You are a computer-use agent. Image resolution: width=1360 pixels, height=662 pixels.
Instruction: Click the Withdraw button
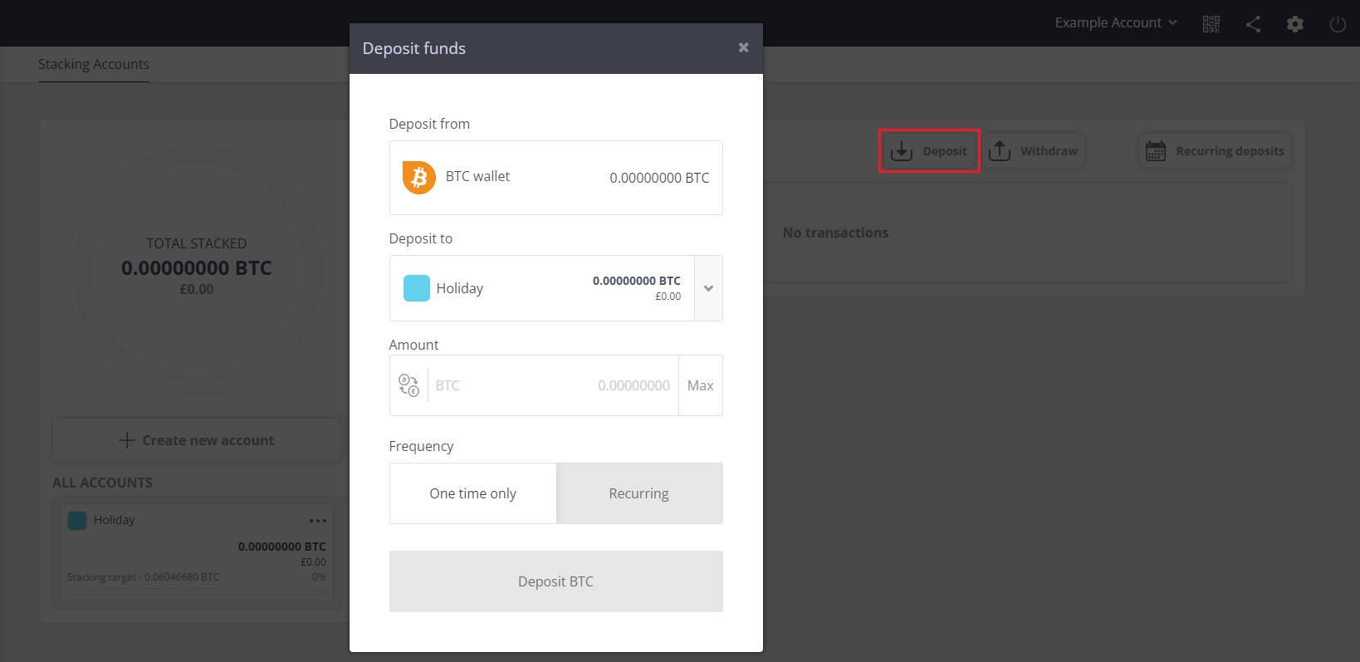[1035, 151]
